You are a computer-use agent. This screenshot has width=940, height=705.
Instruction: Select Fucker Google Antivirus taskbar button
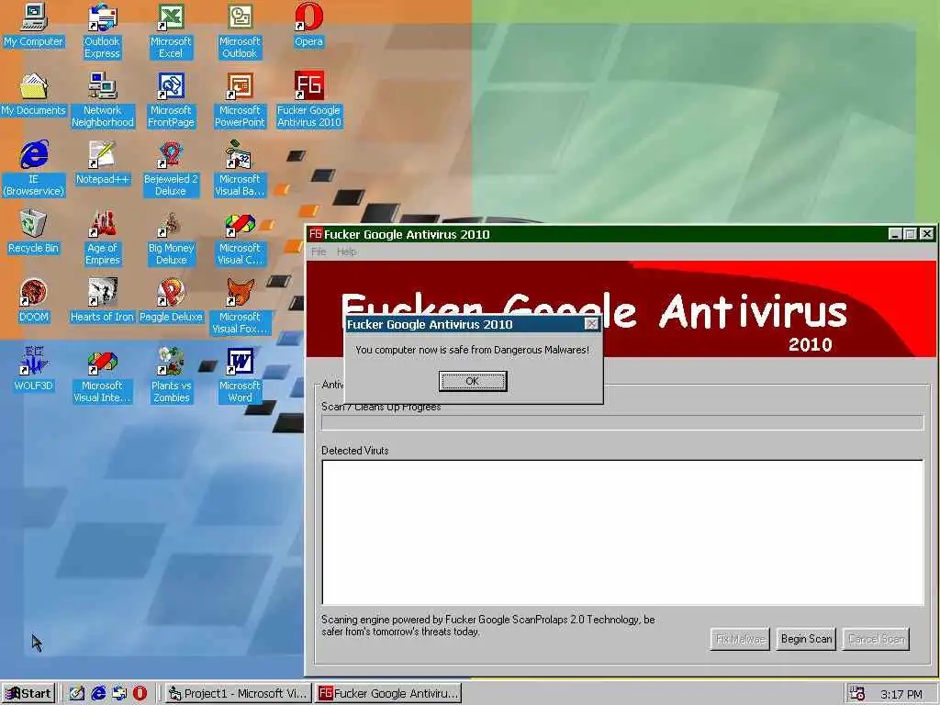tap(388, 694)
